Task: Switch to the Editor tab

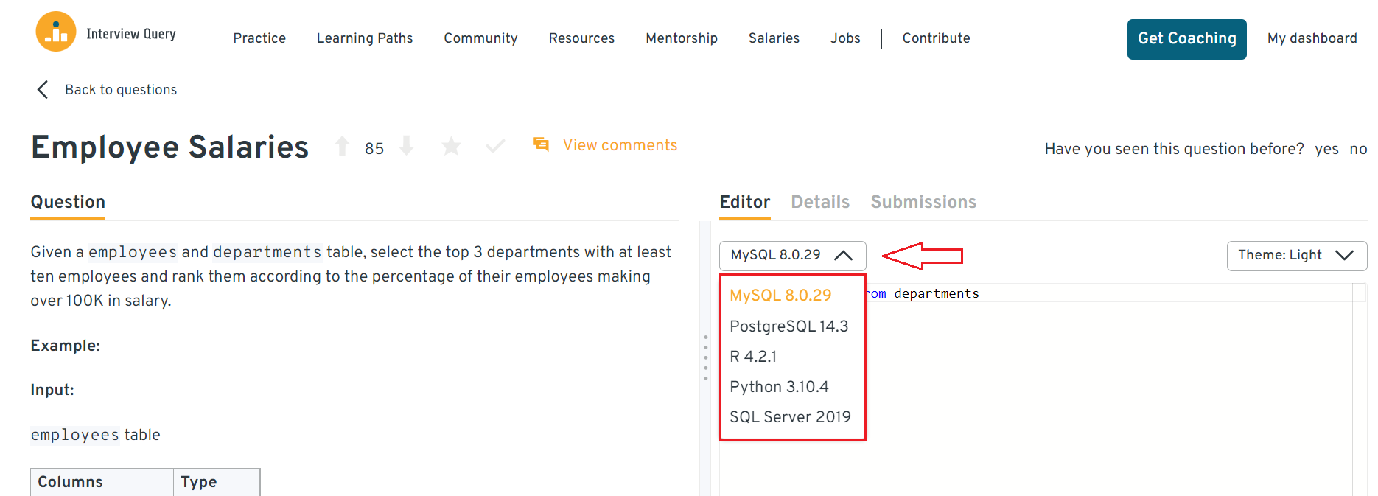Action: click(x=745, y=202)
